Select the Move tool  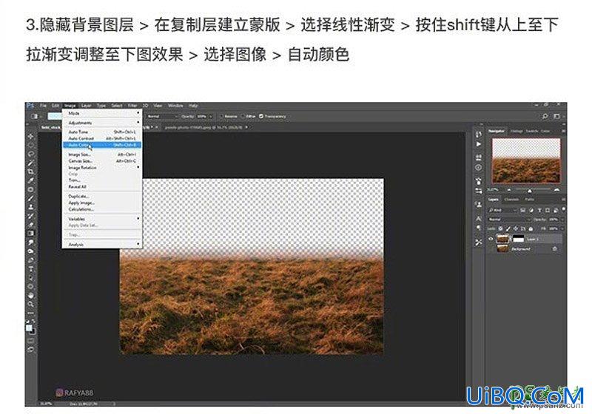(x=30, y=136)
